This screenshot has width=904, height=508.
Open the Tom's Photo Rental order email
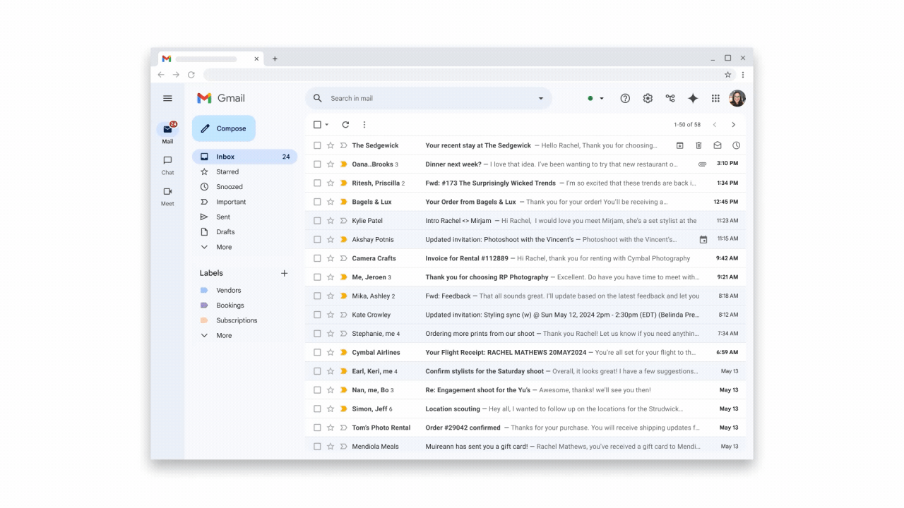click(525, 428)
